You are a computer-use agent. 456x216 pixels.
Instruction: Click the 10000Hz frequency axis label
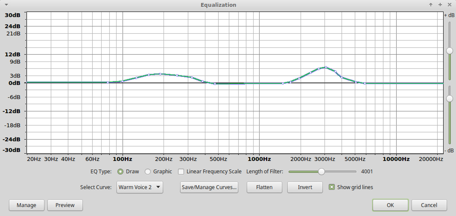point(396,159)
